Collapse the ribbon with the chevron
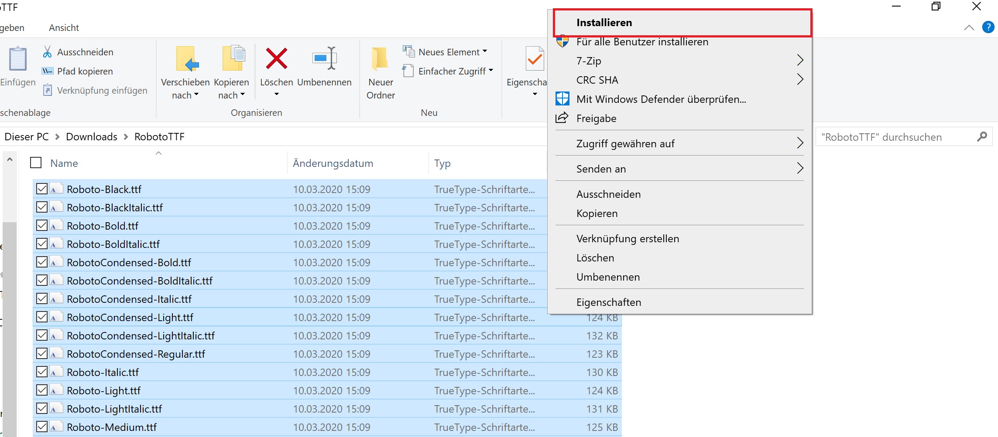The image size is (998, 437). pos(969,27)
